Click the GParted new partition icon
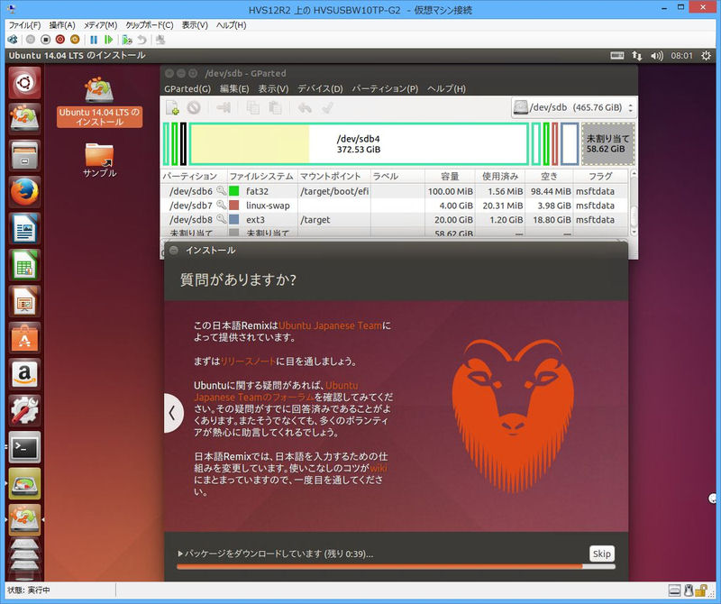The image size is (721, 604). [x=172, y=107]
